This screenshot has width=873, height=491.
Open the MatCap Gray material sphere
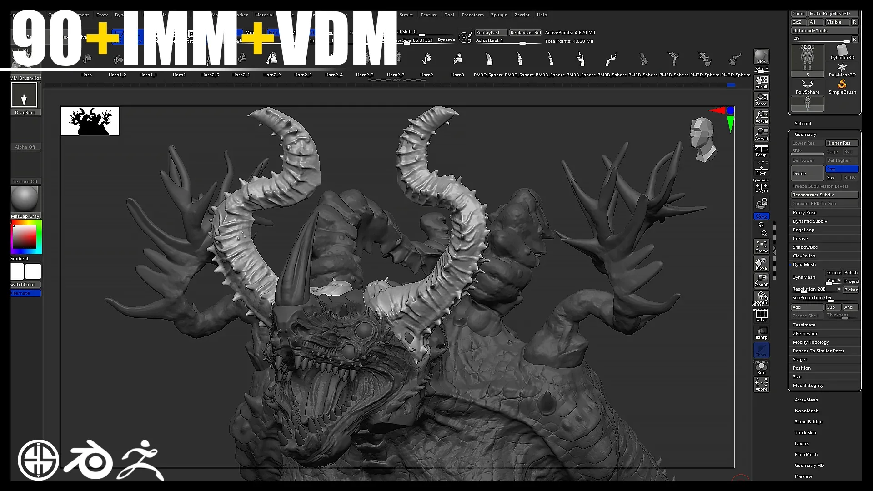click(25, 199)
